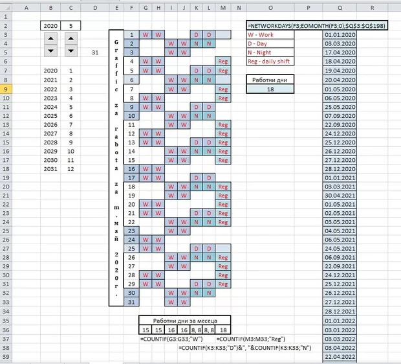The width and height of the screenshot is (401, 364).
Task: Select column O header
Action: point(270,8)
